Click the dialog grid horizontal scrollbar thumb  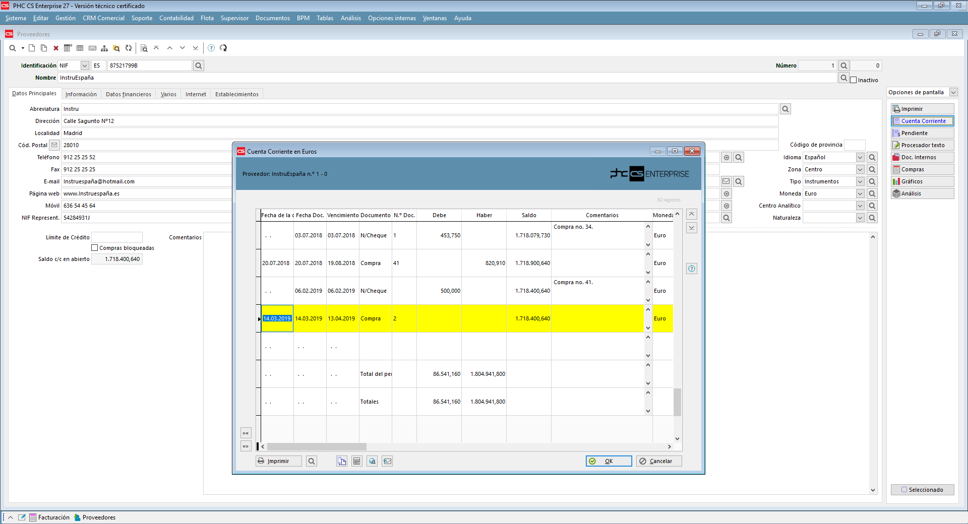[x=317, y=446]
